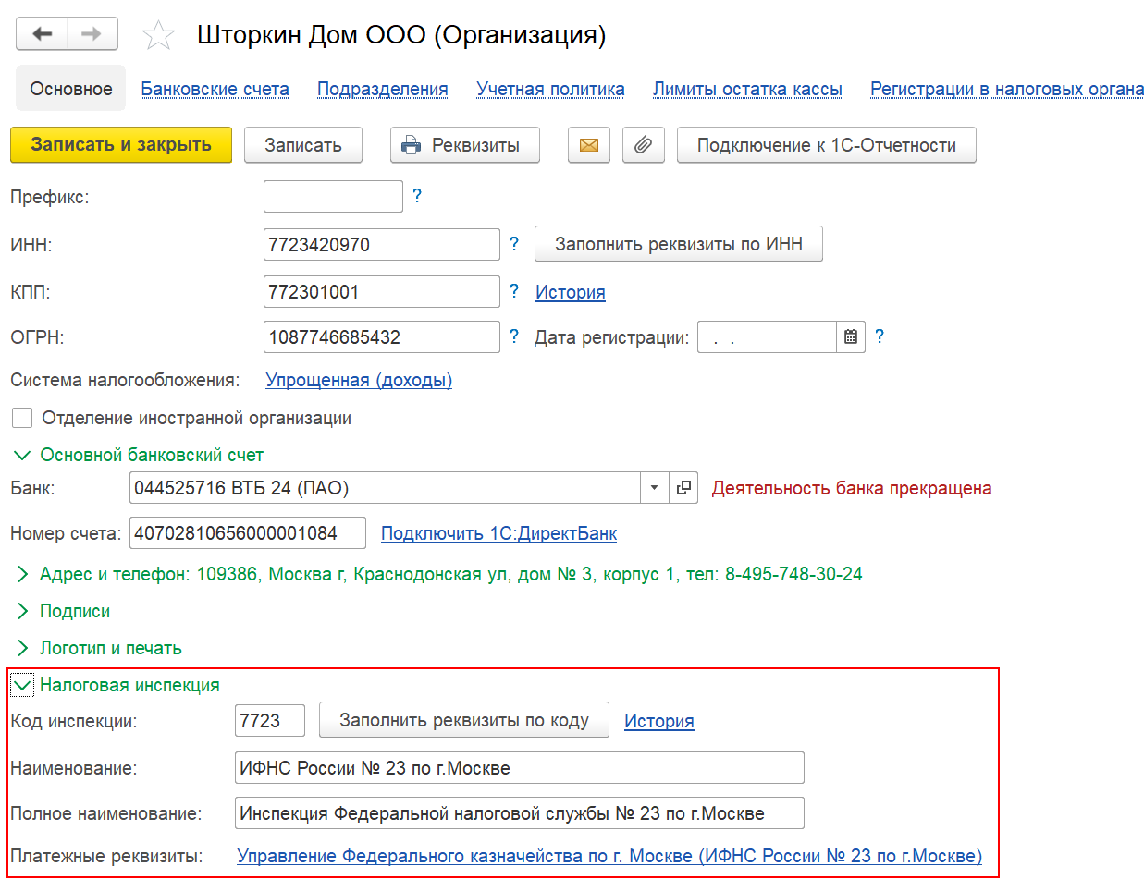Click into the Номер счета input field

pos(248,533)
